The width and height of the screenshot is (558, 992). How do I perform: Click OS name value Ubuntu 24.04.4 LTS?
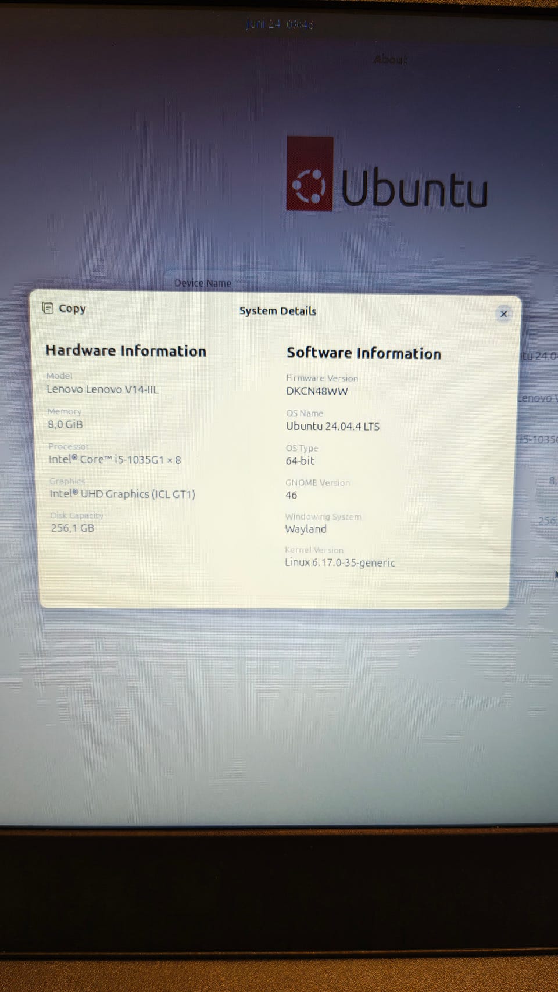(332, 426)
